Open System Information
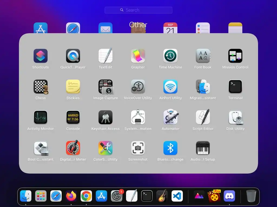Screen dimensions: 277x207 [x=138, y=117]
